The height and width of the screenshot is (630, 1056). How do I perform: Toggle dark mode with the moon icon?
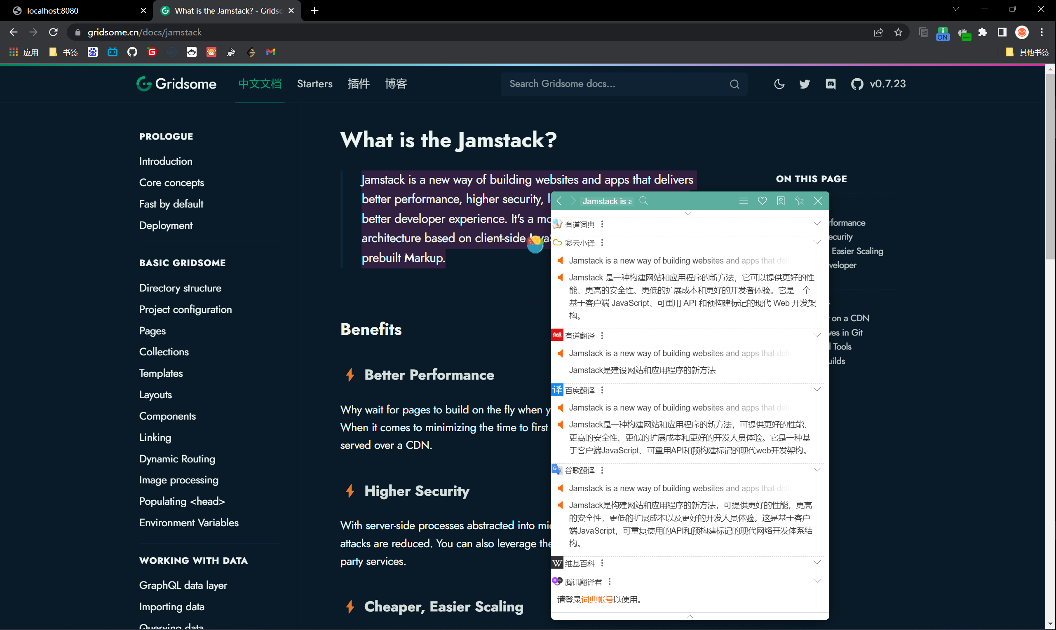[x=779, y=84]
